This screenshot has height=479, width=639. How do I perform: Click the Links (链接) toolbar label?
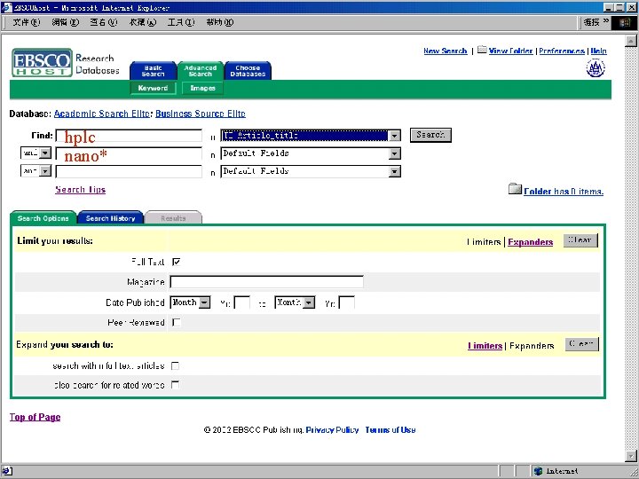click(x=591, y=22)
